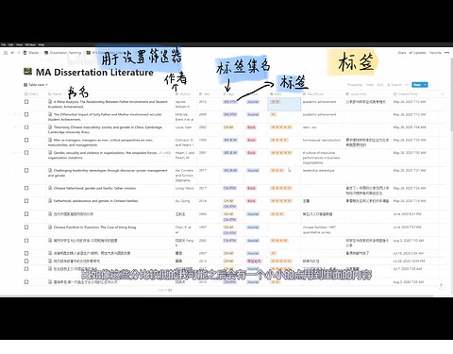Tick the checkbox for Gender, sexuality and violence row

point(26,153)
